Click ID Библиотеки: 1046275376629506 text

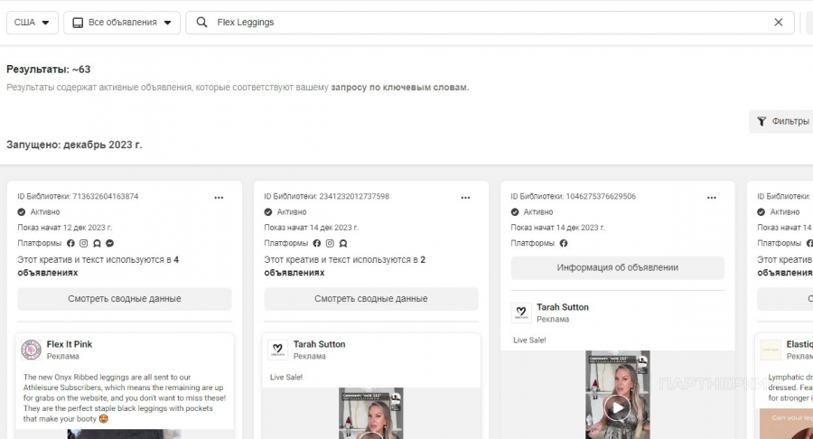click(573, 196)
